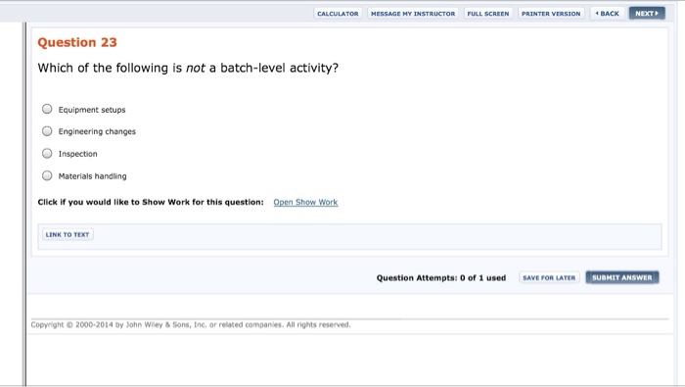
Task: Advance with the Next button
Action: pos(647,14)
